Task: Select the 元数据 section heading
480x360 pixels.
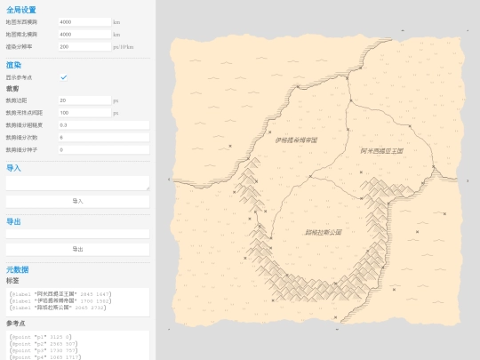Action: coord(18,269)
